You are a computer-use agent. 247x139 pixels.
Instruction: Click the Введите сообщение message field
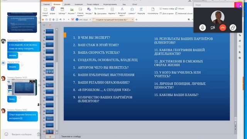click(22, 134)
